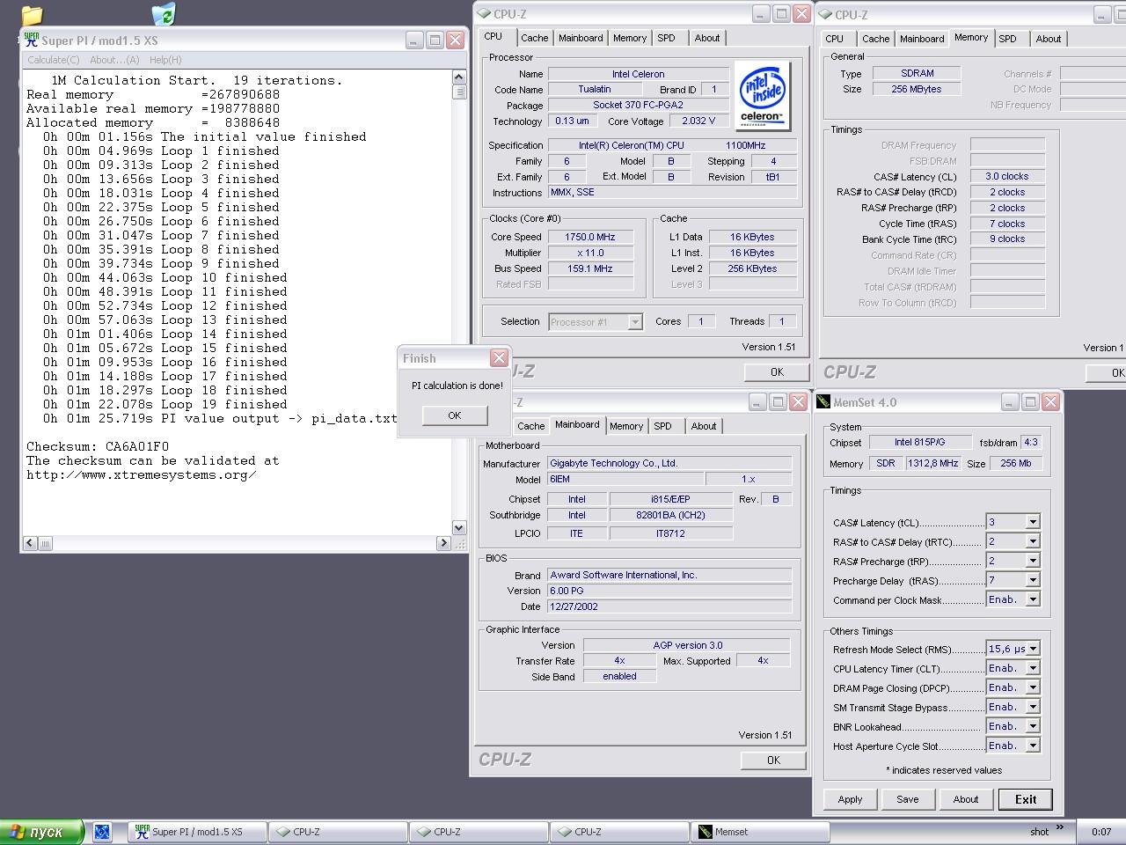Expand the Host Aperture Cycle Slot dropdown

[x=1033, y=746]
